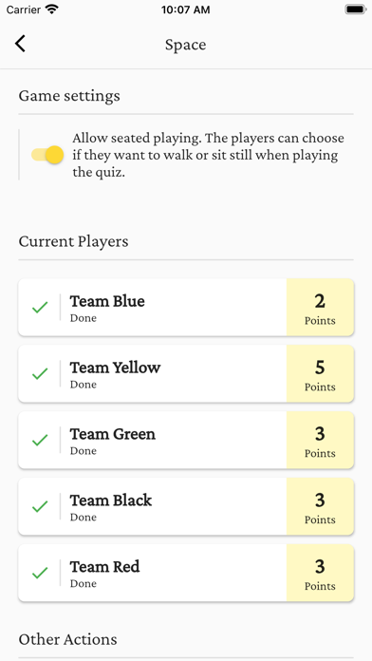
Task: Click Team Red's green checkmark icon
Action: coord(40,573)
